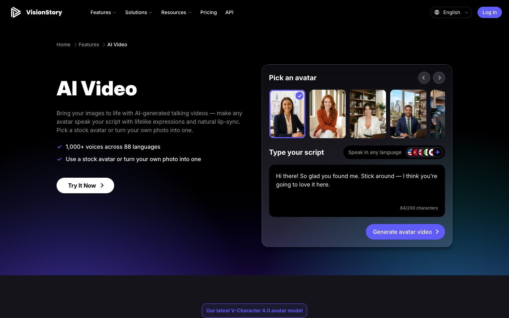Click the Home breadcrumb link

64,45
